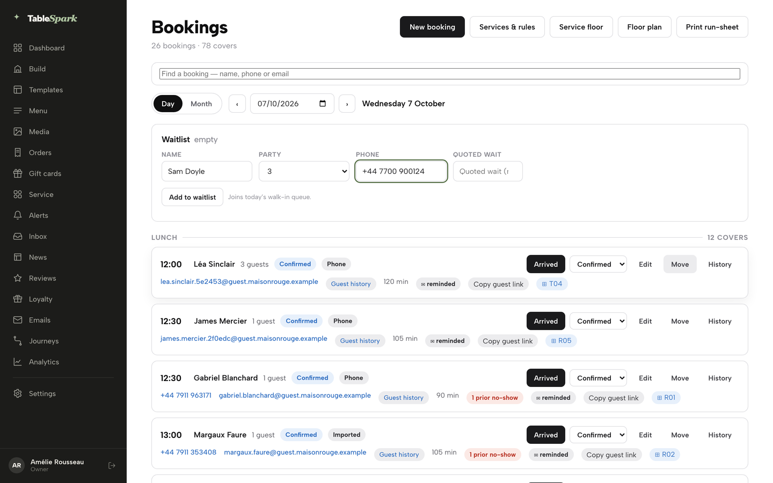Screen dimensions: 773x483
Task: Open the Floor plan view
Action: pos(644,27)
